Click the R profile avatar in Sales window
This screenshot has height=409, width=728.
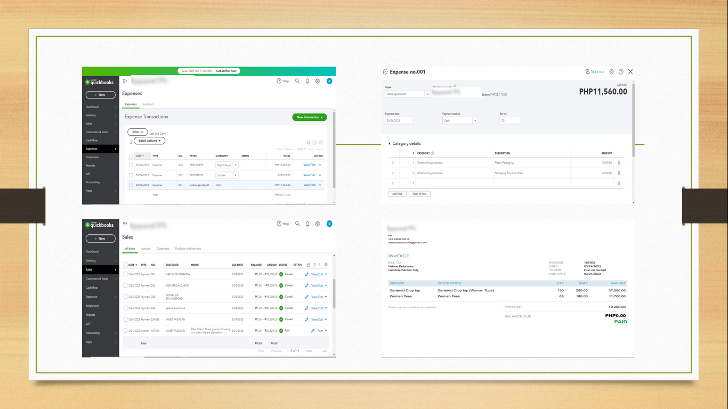pos(329,224)
